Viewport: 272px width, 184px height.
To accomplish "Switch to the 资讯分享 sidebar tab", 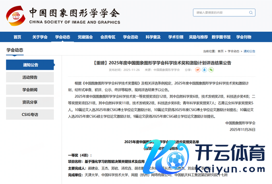I will (x=30, y=102).
